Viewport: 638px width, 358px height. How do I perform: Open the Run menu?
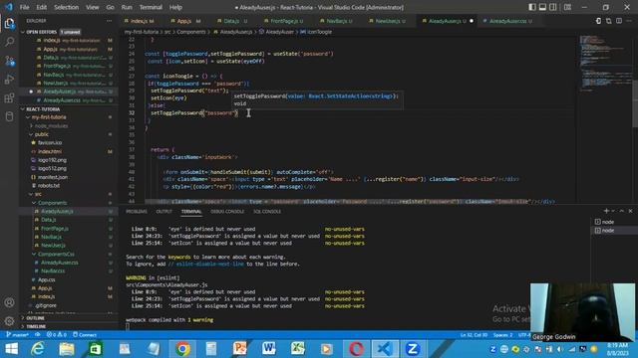coord(127,7)
